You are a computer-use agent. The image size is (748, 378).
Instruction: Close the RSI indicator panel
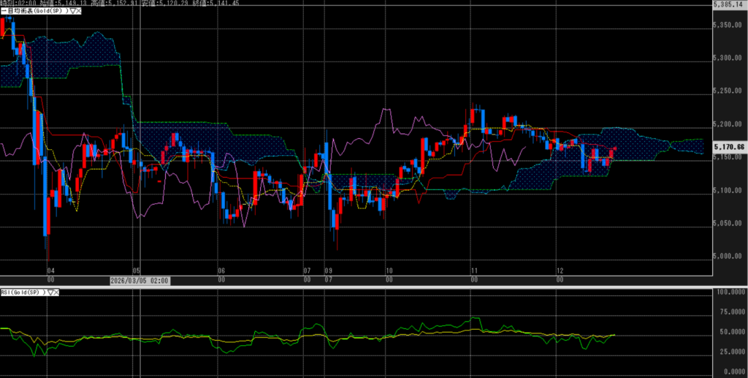coord(57,292)
